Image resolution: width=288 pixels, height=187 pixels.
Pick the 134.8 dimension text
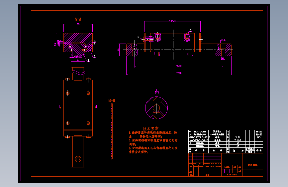tap(172, 21)
